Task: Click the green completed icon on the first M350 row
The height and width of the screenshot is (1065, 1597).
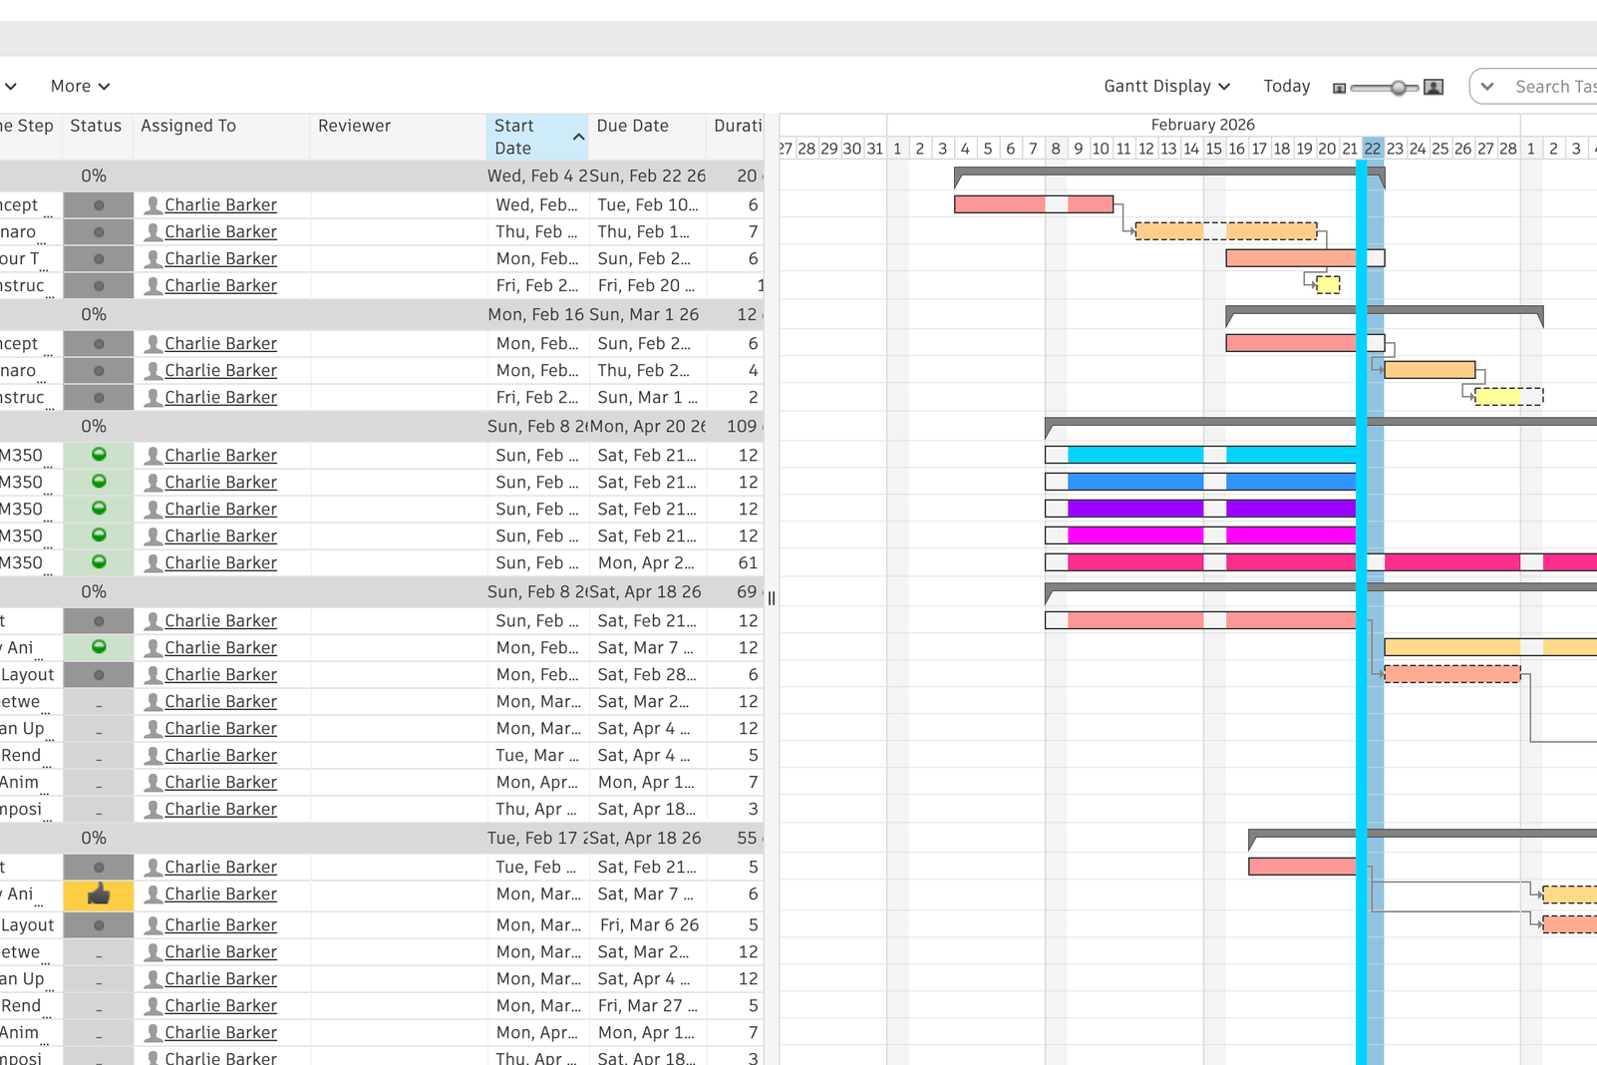Action: 99,455
